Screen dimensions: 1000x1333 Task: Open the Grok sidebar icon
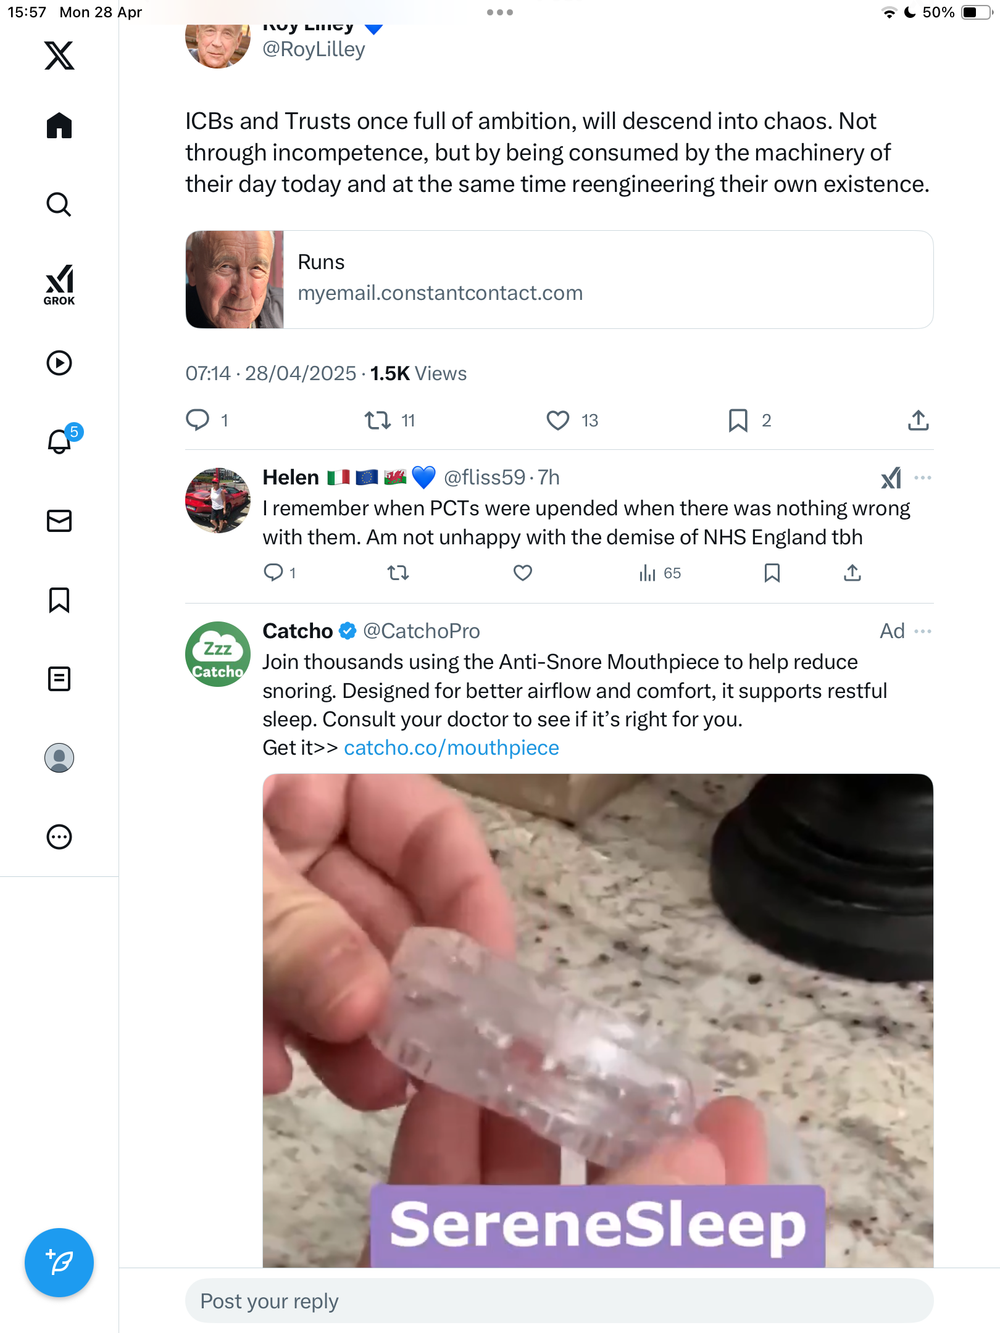point(59,284)
